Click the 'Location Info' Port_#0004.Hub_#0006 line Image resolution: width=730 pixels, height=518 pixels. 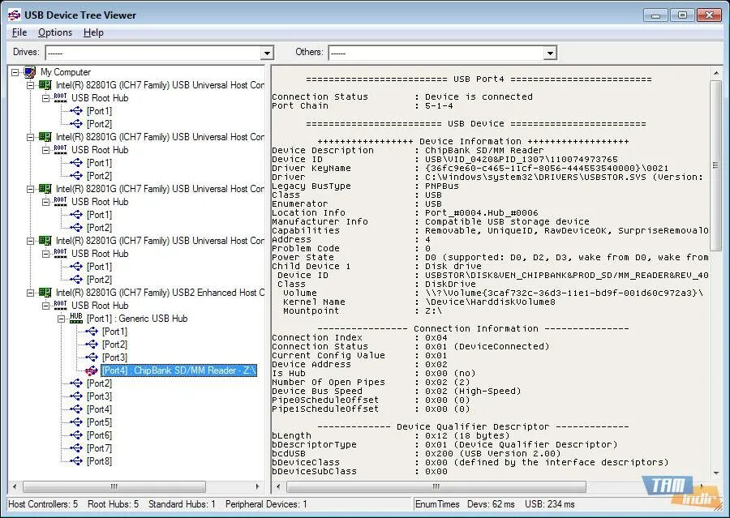405,212
